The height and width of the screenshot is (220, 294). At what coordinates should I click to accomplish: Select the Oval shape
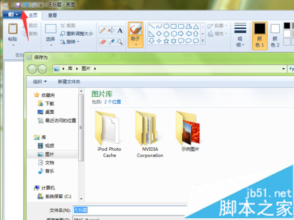[166, 26]
